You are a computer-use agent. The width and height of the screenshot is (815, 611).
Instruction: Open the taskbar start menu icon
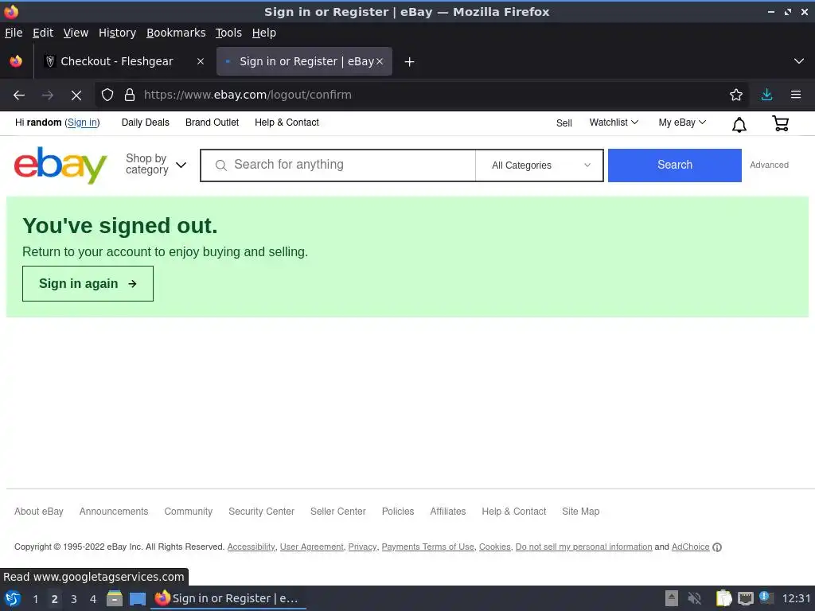click(13, 598)
